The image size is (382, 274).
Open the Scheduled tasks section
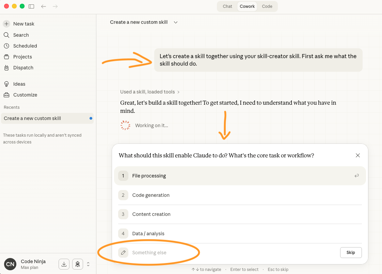tap(25, 46)
